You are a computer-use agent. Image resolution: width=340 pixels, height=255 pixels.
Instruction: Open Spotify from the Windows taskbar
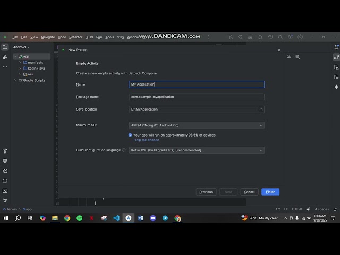(79, 218)
